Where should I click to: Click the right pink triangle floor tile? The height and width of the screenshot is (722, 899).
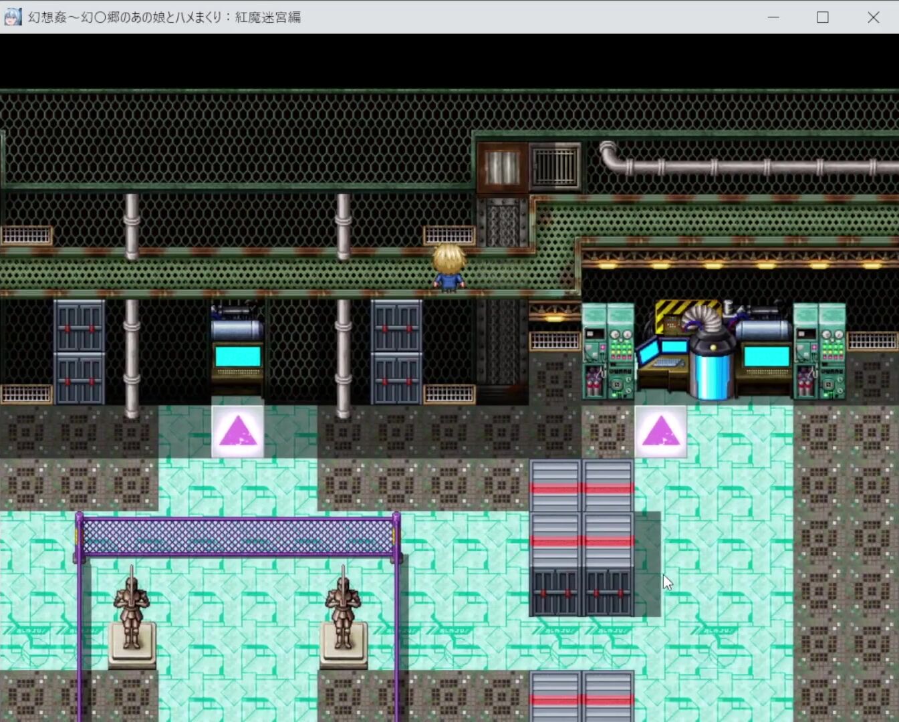[x=660, y=431]
